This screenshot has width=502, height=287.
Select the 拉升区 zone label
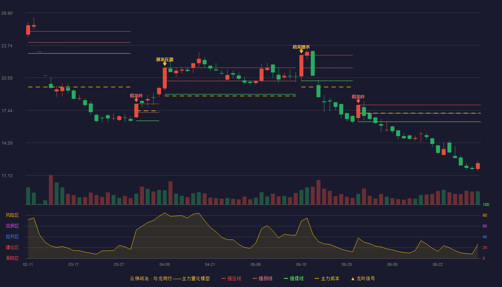pos(12,237)
